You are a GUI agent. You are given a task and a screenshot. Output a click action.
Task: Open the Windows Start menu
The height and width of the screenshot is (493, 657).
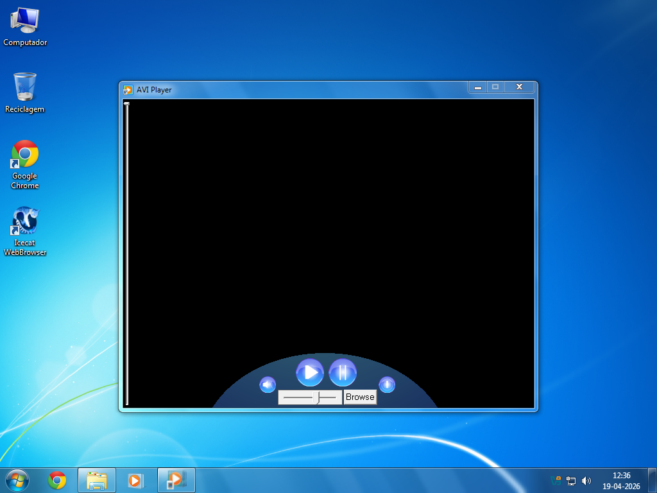[x=17, y=480]
